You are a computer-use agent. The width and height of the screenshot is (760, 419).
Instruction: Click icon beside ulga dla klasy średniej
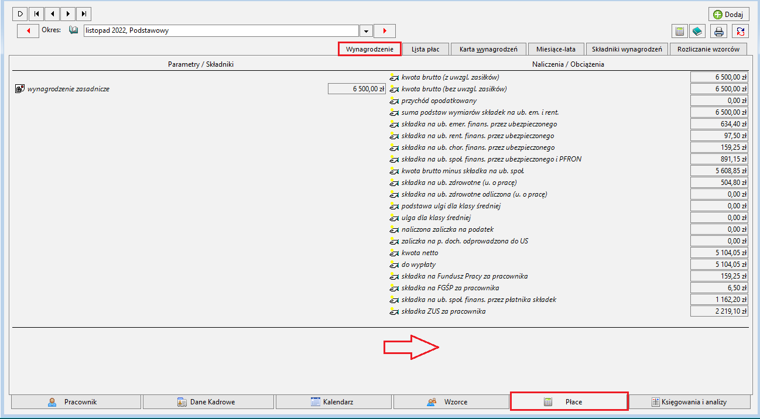point(393,218)
